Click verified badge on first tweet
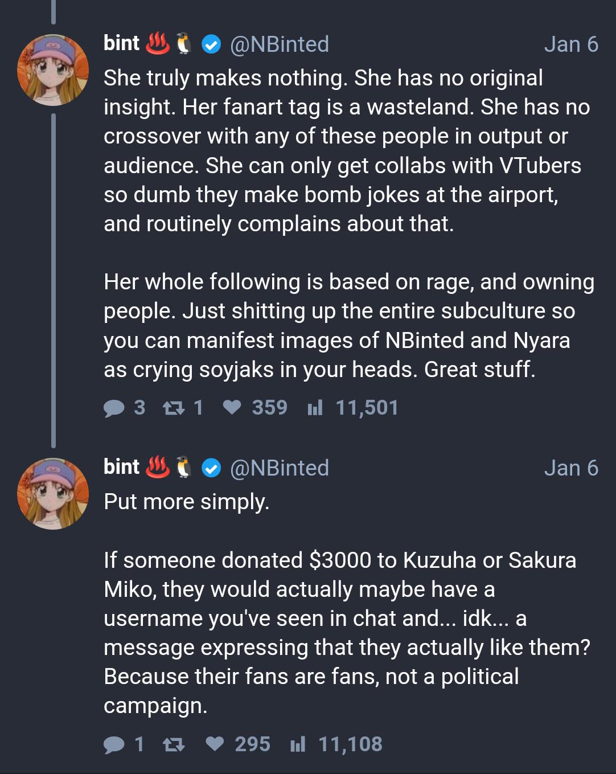This screenshot has width=616, height=774. click(x=211, y=44)
